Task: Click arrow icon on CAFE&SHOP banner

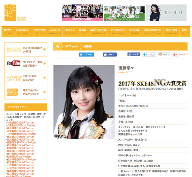Action: point(44,78)
